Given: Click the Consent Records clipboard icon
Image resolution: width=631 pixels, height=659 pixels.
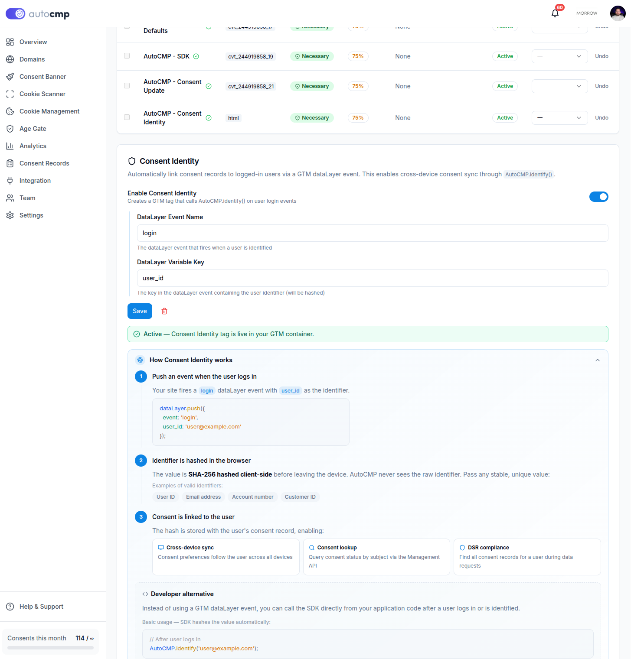Looking at the screenshot, I should [x=10, y=163].
